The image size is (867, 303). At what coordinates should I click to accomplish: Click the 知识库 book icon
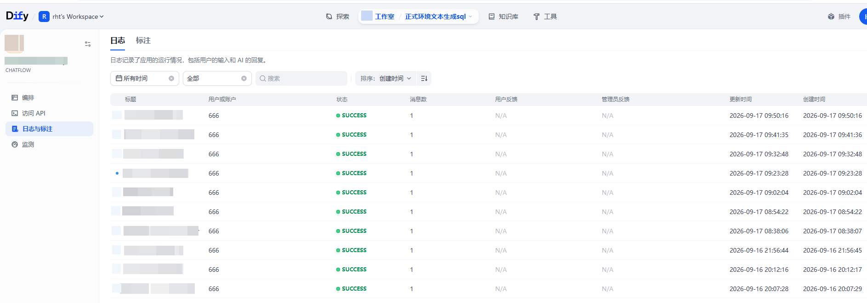tap(492, 17)
